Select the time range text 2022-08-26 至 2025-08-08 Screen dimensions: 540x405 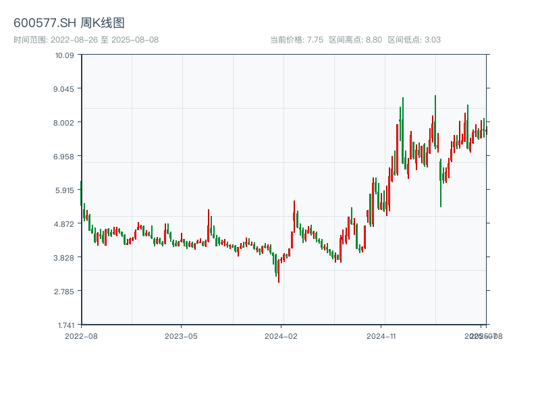[105, 40]
